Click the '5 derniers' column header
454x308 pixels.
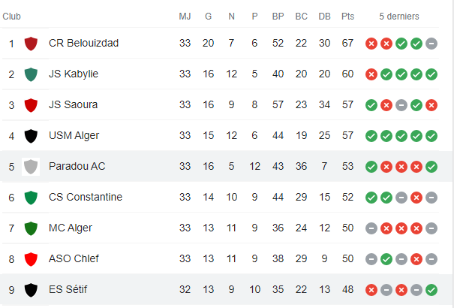(x=399, y=17)
